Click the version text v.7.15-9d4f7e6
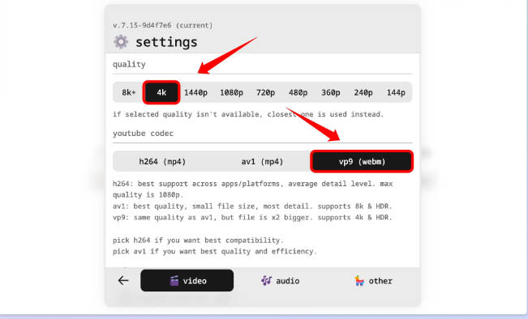Screen dimensions: 528x319 (142, 25)
